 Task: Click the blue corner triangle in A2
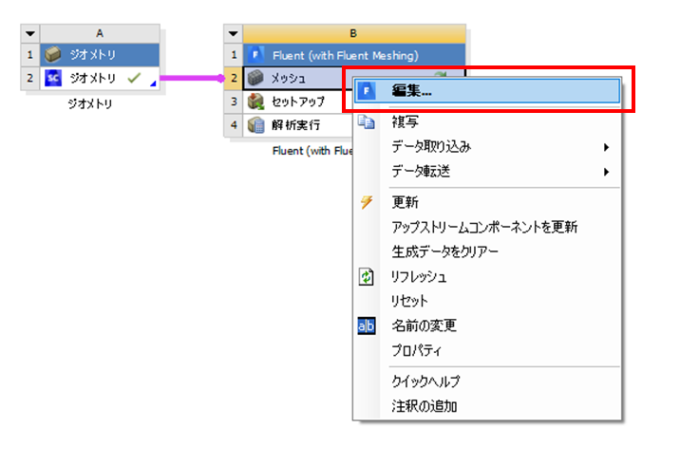coord(153,84)
